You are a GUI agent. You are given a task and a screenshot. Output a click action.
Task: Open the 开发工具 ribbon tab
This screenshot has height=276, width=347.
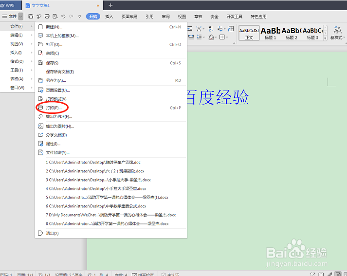click(x=235, y=17)
